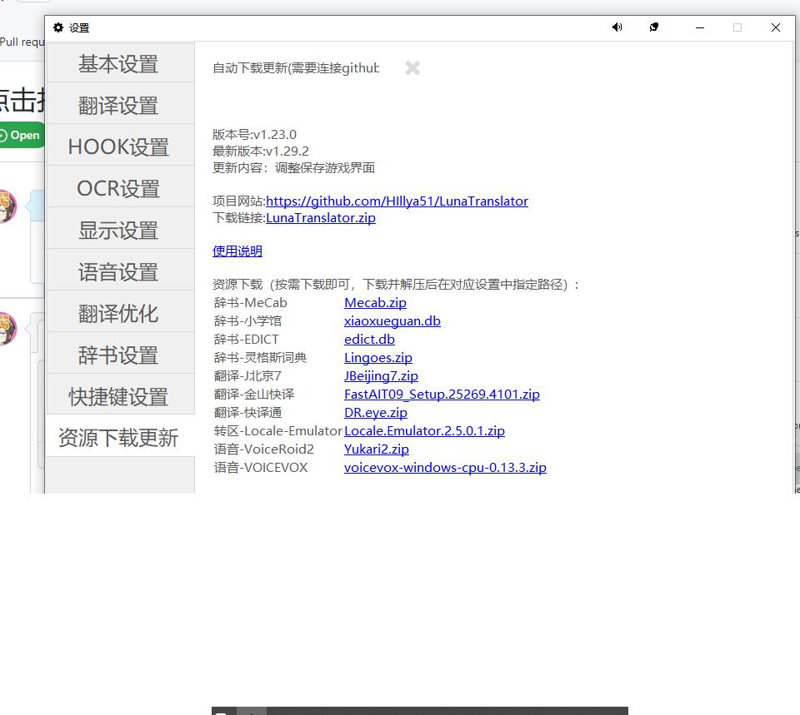
Task: Open the OCR设置 section
Action: [x=120, y=187]
